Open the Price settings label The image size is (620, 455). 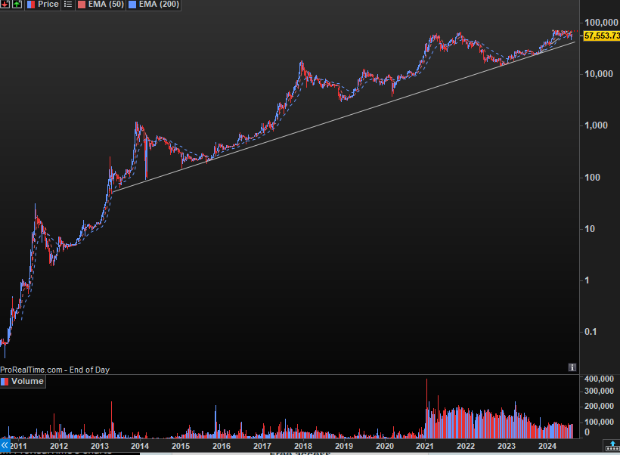click(48, 5)
